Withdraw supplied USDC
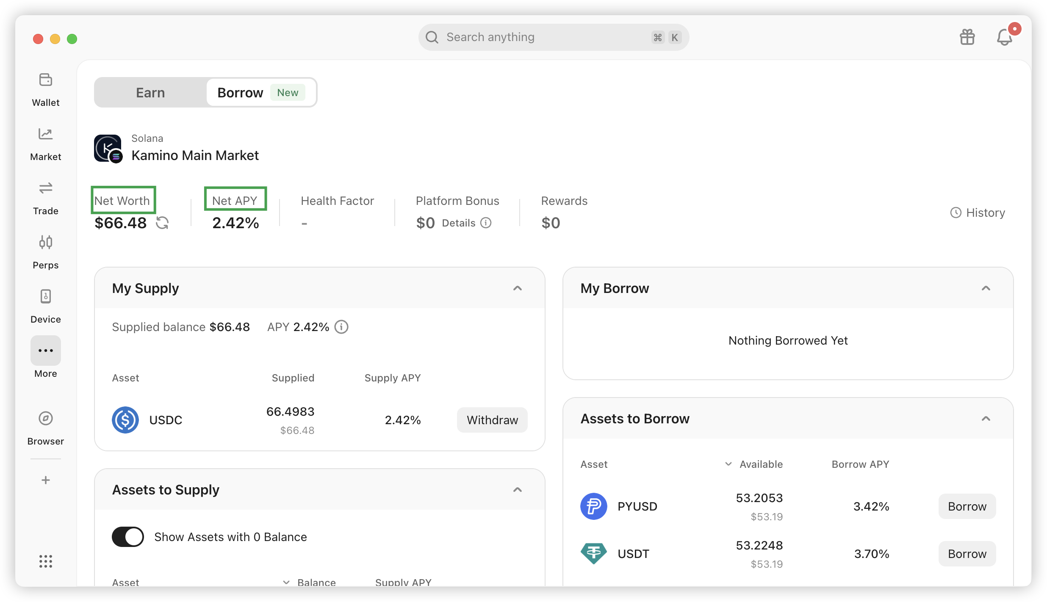The width and height of the screenshot is (1047, 602). pyautogui.click(x=492, y=420)
